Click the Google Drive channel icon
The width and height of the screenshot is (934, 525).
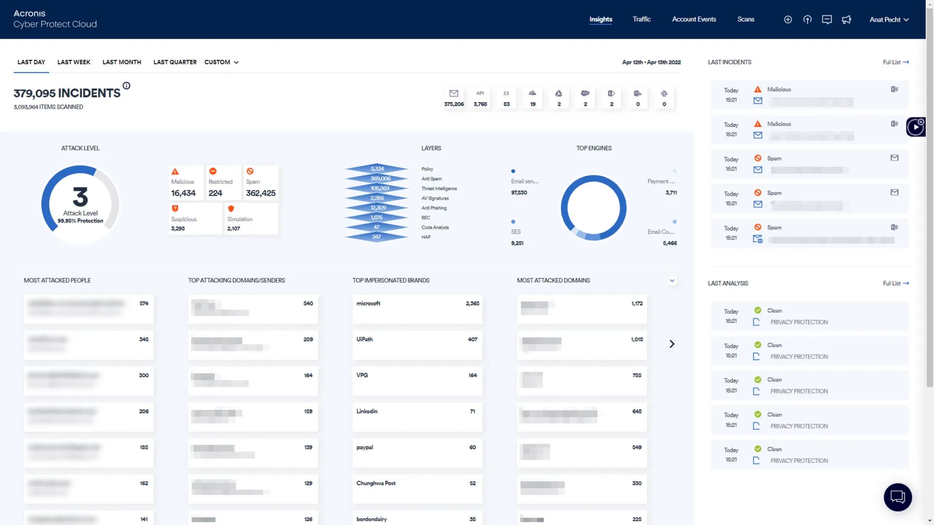point(559,93)
